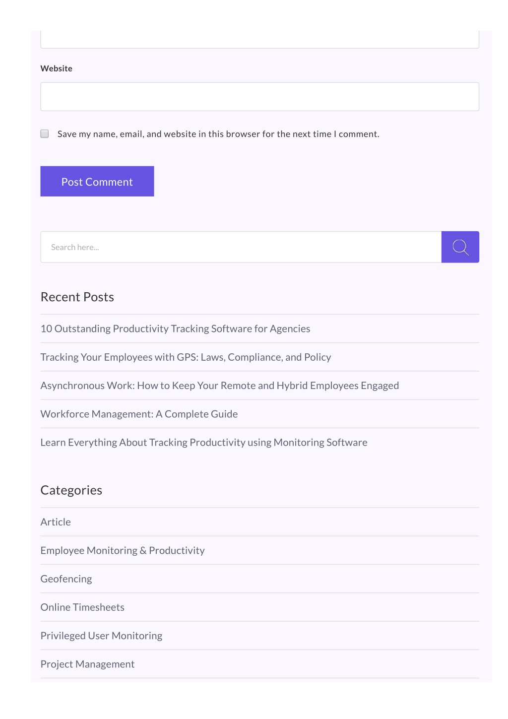Open the Geofencing category
Viewport: 508px width, 719px height.
[x=66, y=579]
